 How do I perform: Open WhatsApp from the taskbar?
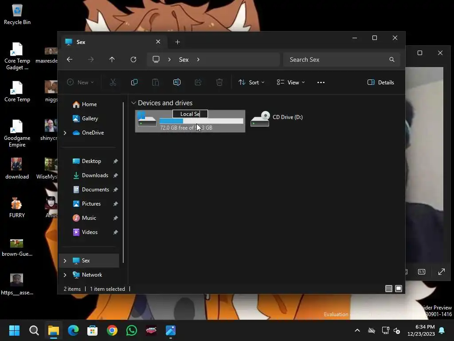pyautogui.click(x=131, y=330)
